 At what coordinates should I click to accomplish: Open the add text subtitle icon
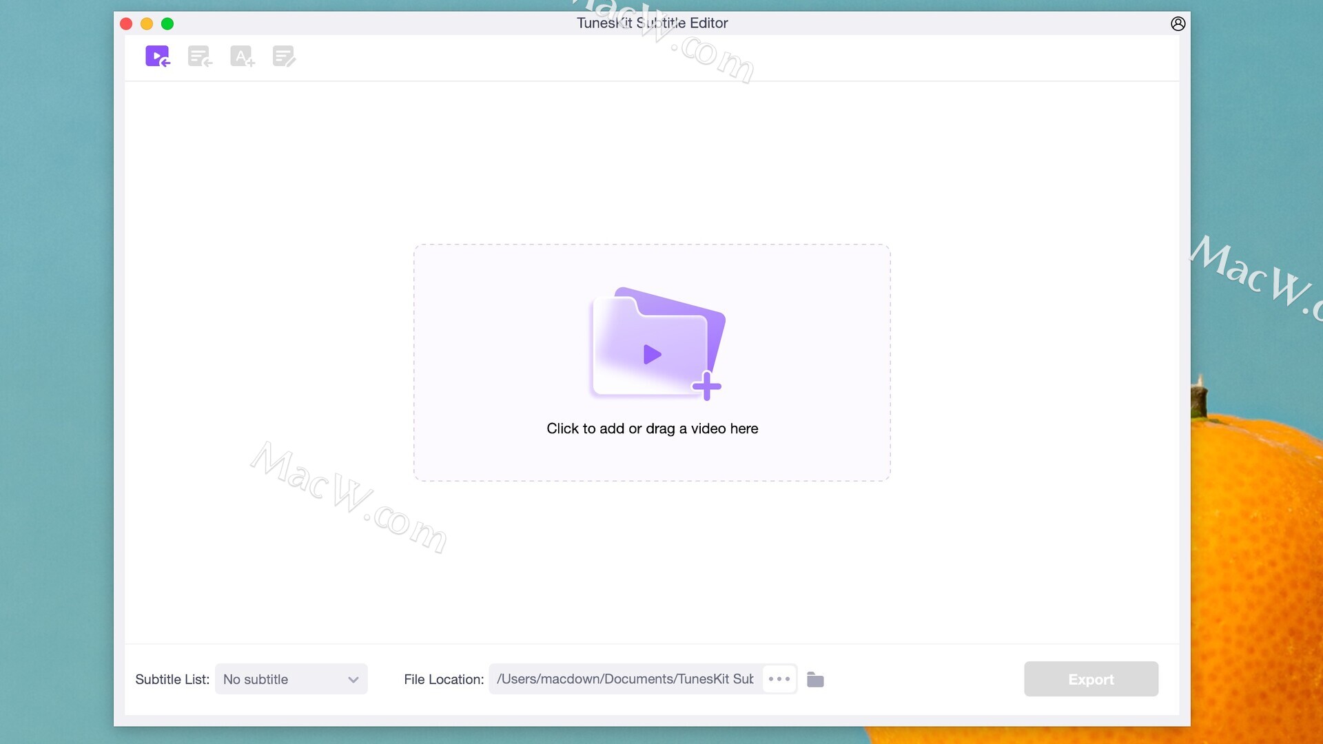click(242, 56)
